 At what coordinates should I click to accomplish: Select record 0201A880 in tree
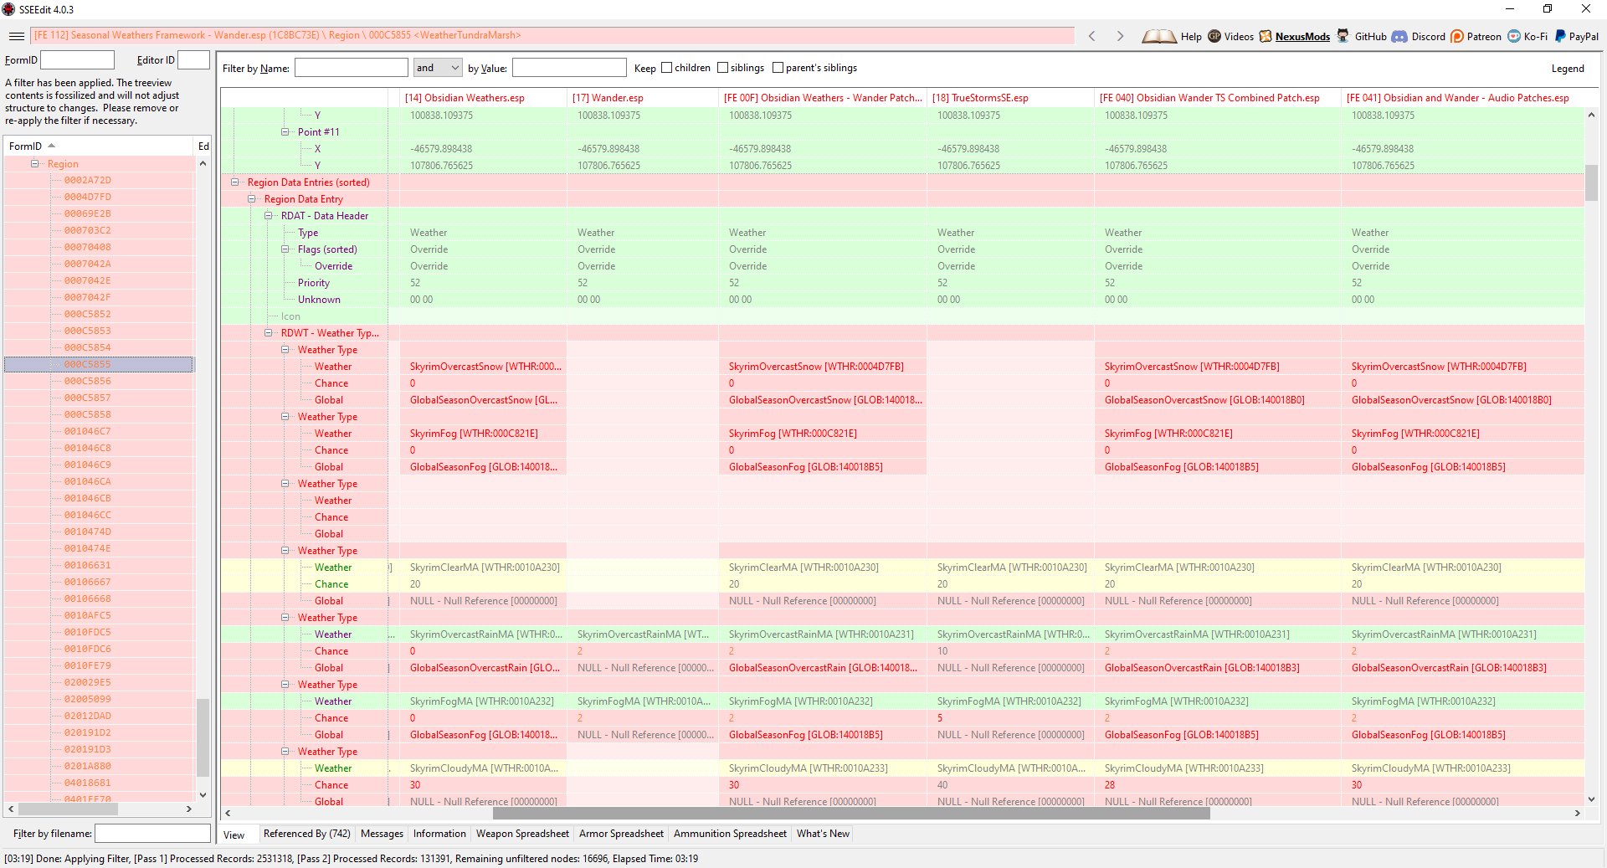[x=88, y=767]
